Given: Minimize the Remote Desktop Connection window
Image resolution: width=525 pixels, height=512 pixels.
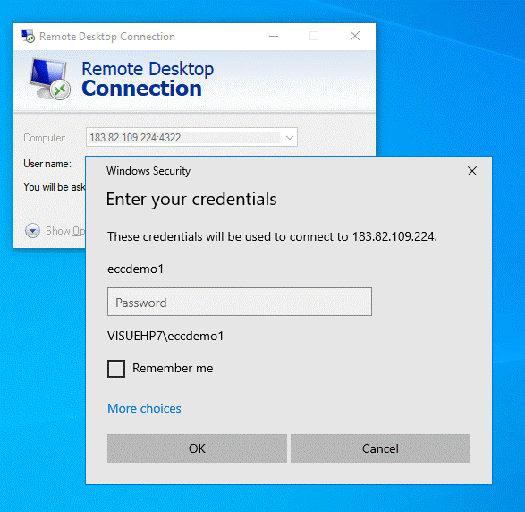Looking at the screenshot, I should pos(274,36).
